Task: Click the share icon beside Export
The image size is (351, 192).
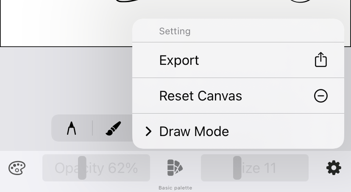Action: click(x=320, y=60)
